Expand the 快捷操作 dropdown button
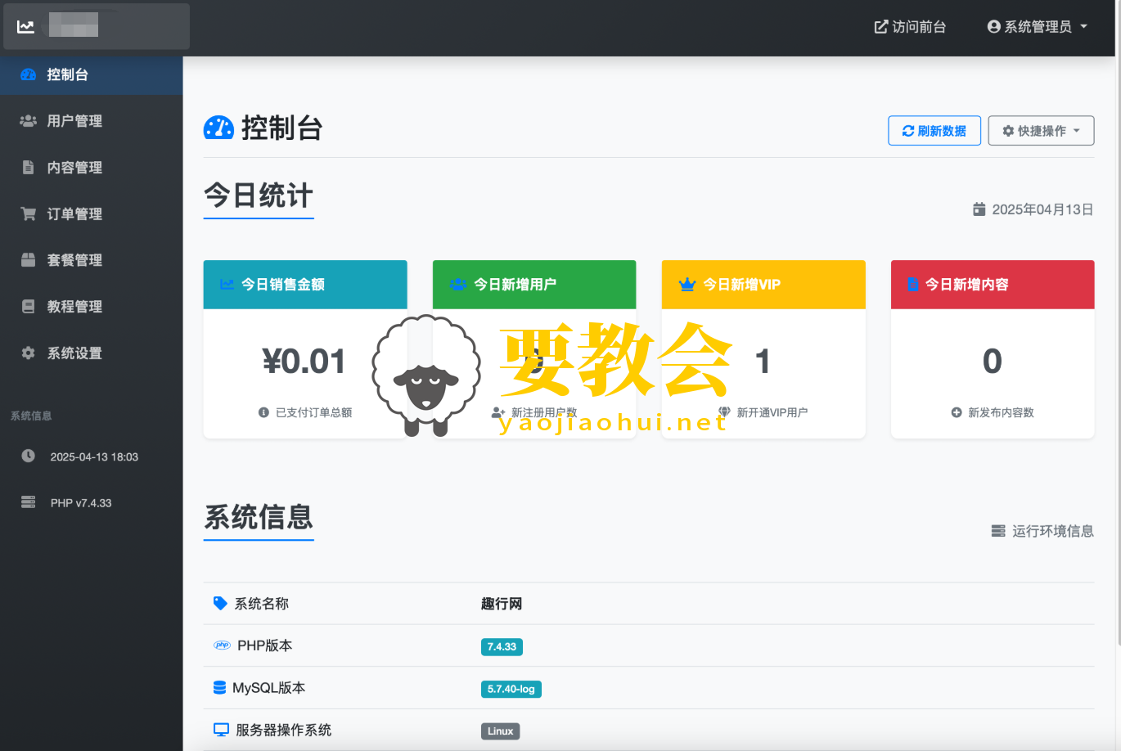Image resolution: width=1121 pixels, height=751 pixels. click(1041, 131)
